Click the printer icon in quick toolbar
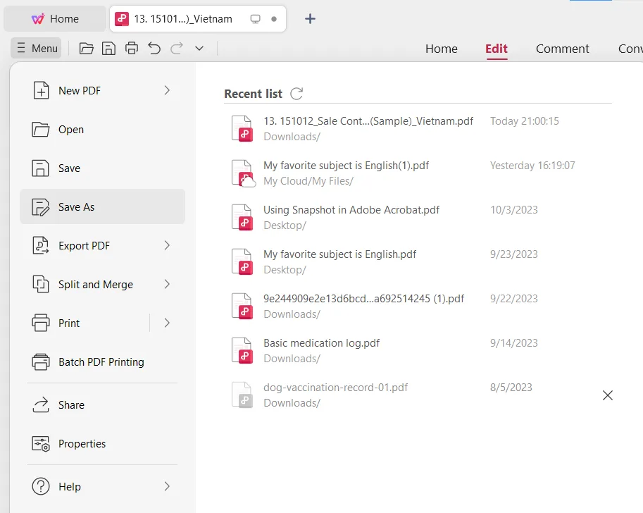Screen dimensions: 643x513 pos(131,49)
